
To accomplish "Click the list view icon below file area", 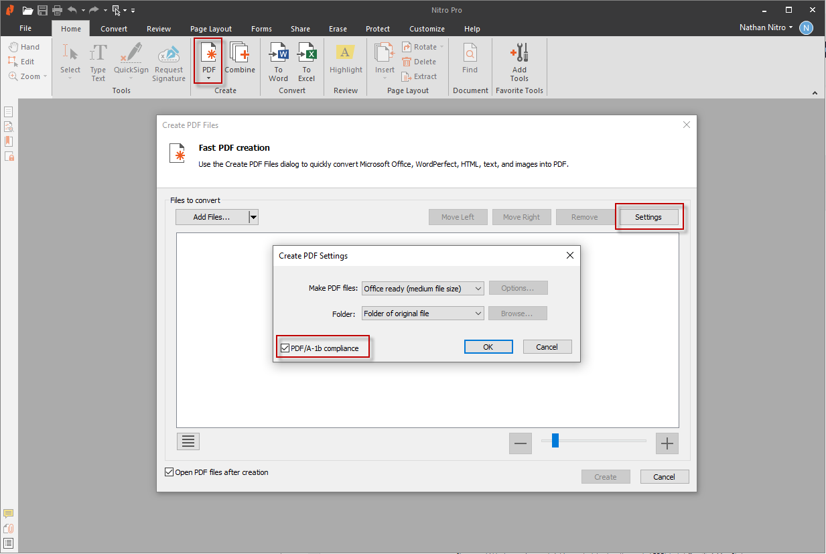I will coord(188,441).
